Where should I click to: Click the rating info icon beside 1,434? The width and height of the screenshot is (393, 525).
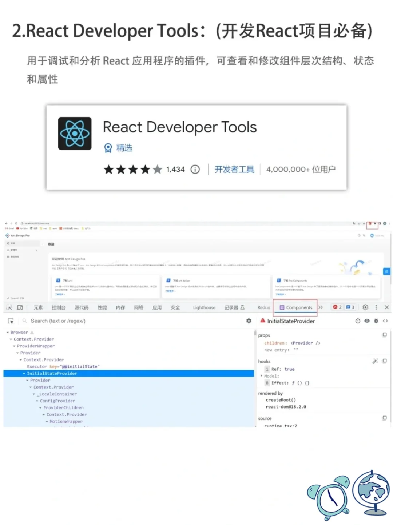[x=195, y=169]
